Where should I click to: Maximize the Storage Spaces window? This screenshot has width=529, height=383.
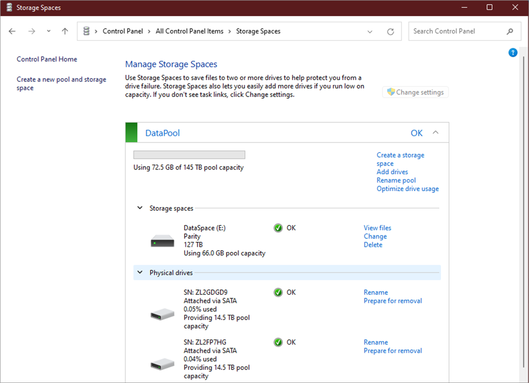click(490, 7)
